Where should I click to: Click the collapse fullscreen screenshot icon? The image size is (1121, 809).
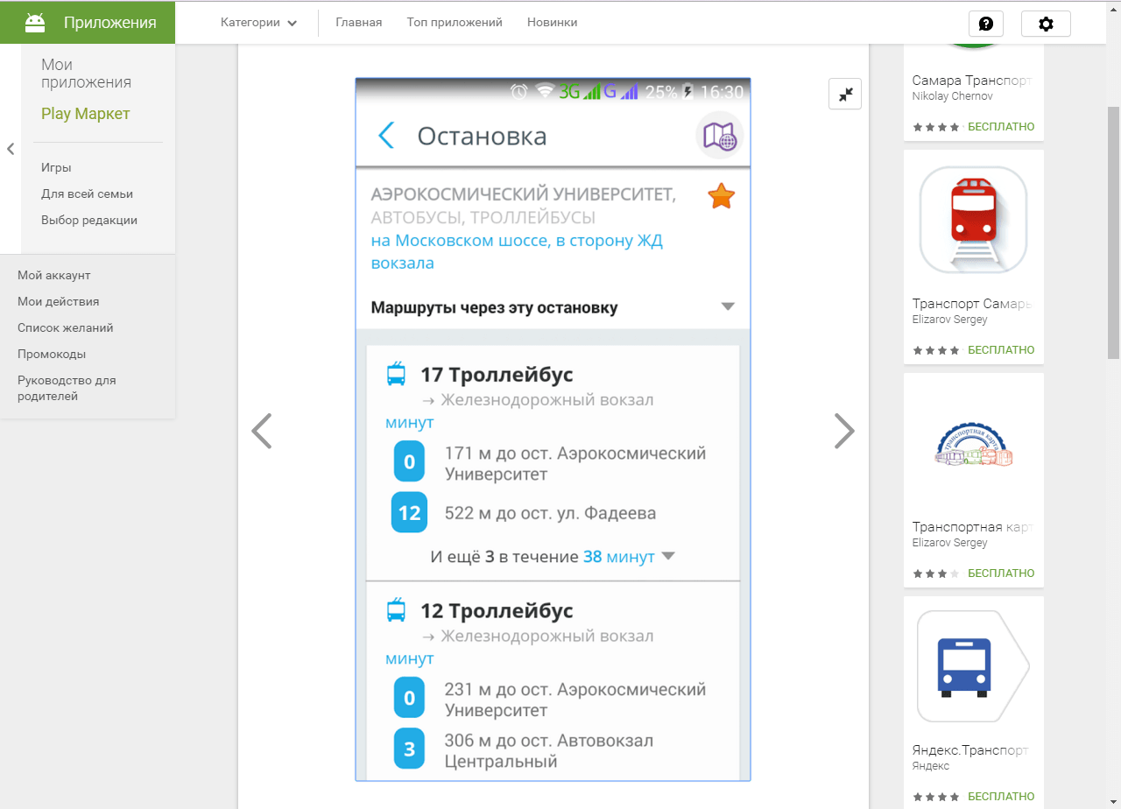pyautogui.click(x=845, y=95)
